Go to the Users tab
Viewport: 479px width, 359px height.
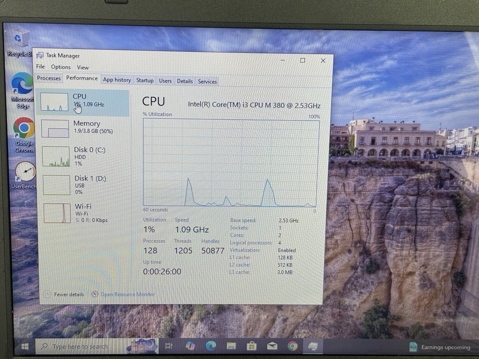point(165,81)
